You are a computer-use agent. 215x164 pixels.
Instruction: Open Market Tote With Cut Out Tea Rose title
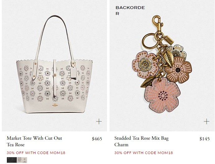click(x=35, y=141)
